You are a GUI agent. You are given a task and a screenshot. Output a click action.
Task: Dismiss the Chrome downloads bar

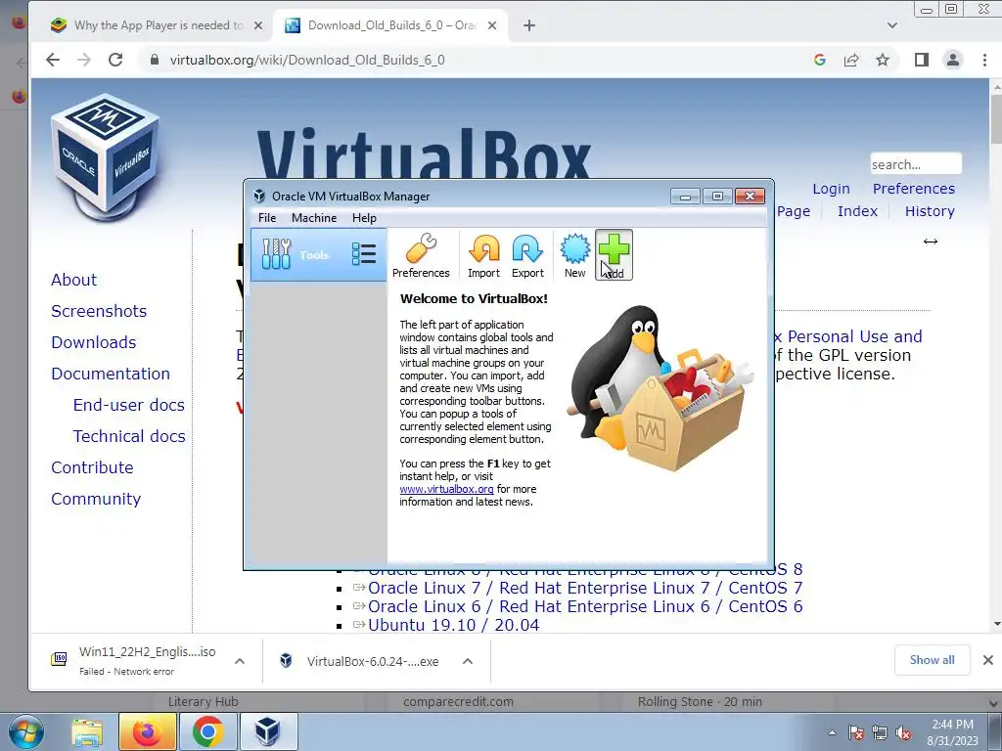(x=988, y=660)
